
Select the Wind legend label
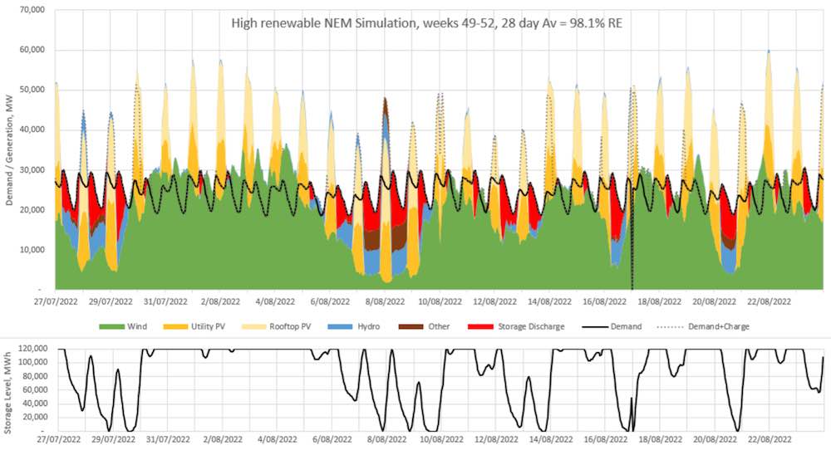tap(137, 327)
